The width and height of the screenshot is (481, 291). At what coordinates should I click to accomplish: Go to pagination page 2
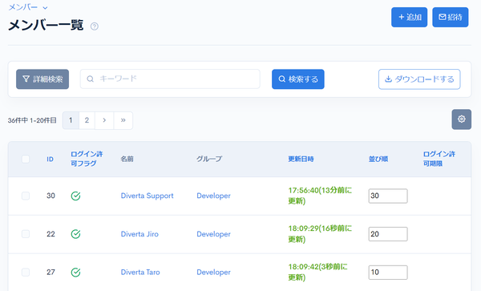tap(87, 120)
